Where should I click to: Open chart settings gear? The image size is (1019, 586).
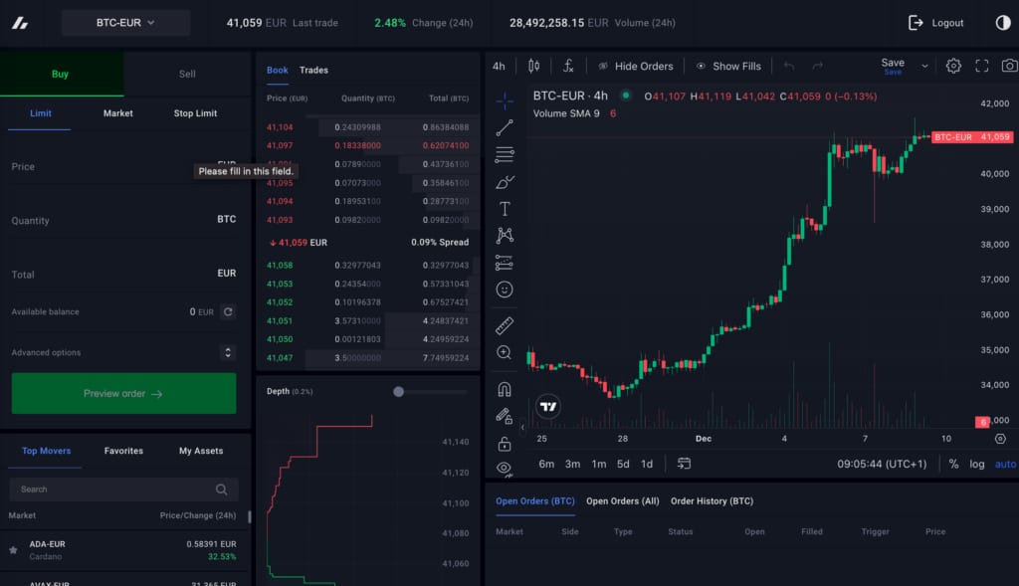[953, 66]
